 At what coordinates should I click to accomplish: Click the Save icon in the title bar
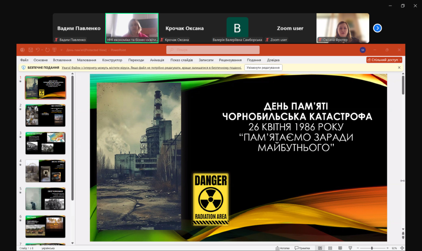(x=31, y=50)
